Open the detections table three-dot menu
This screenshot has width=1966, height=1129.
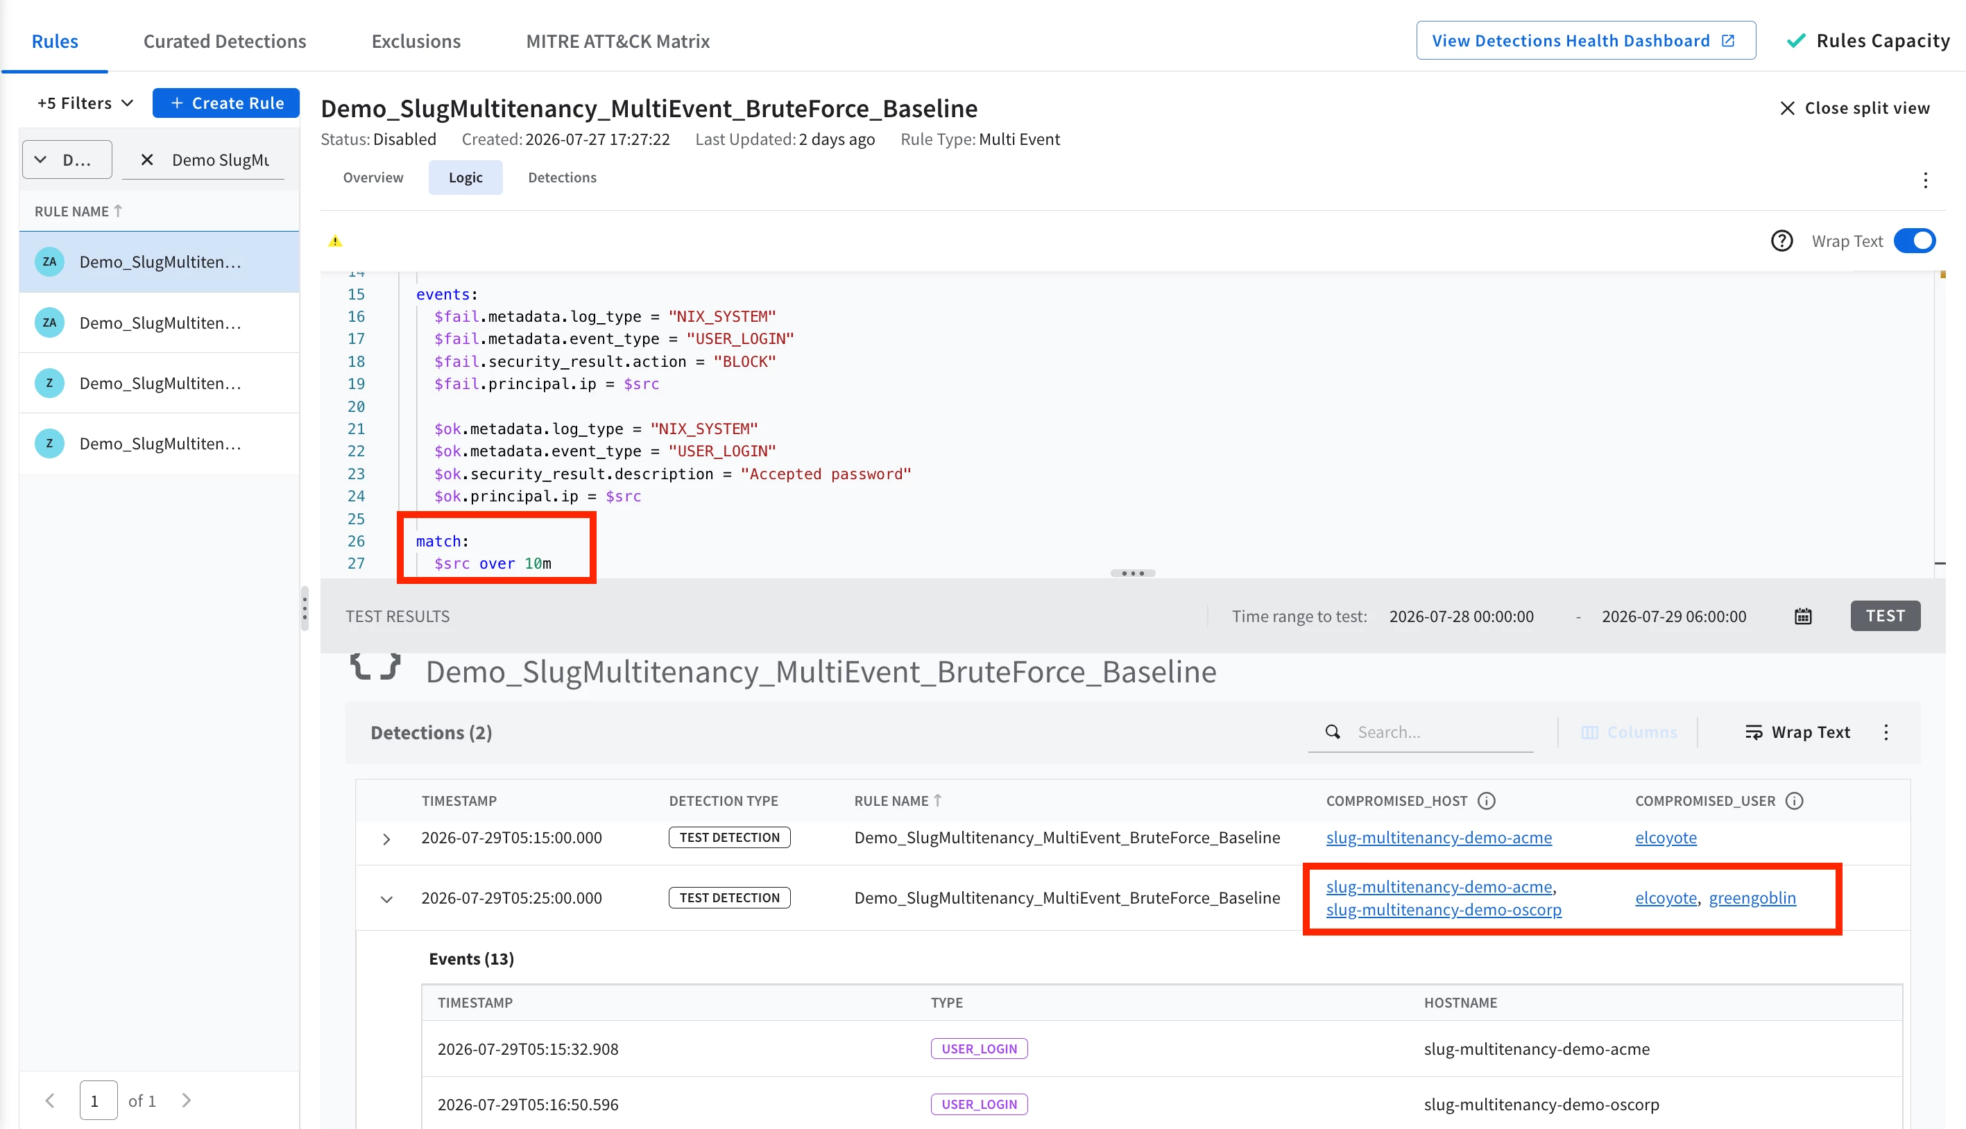[1886, 732]
